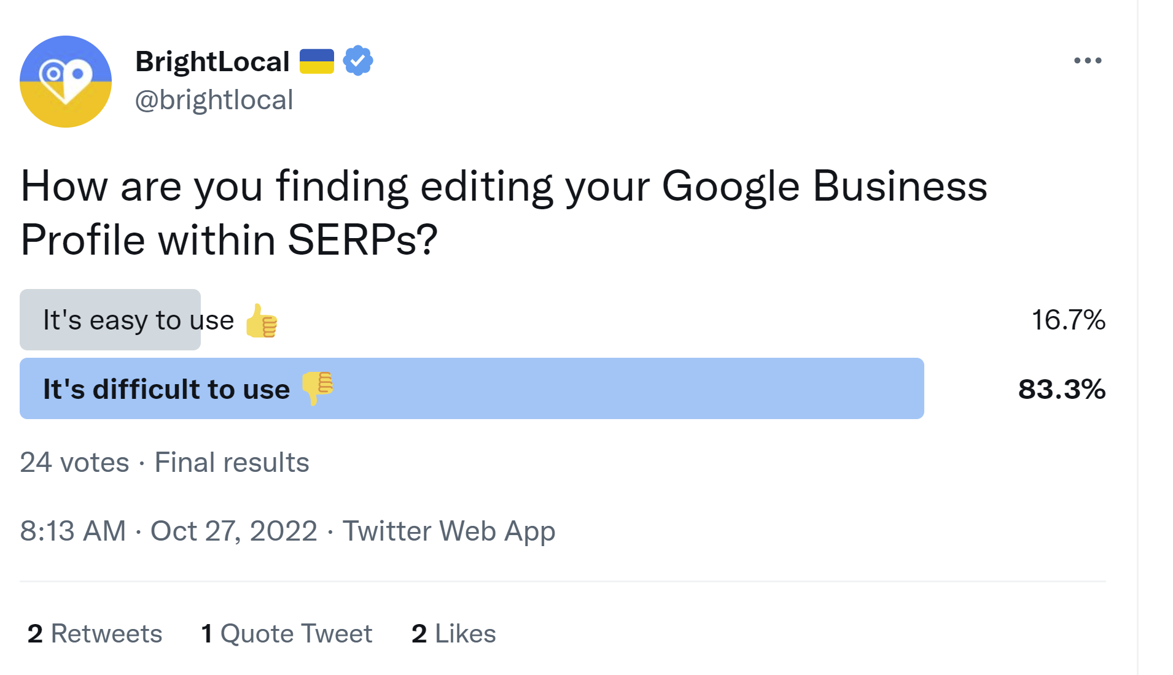Select the "It's difficult to use" poll bar
Viewport: 1173px width, 675px height.
[x=472, y=389]
